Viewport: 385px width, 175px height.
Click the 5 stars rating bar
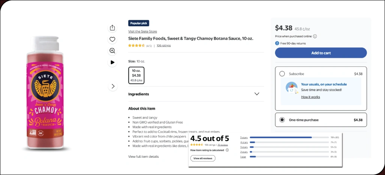point(289,137)
